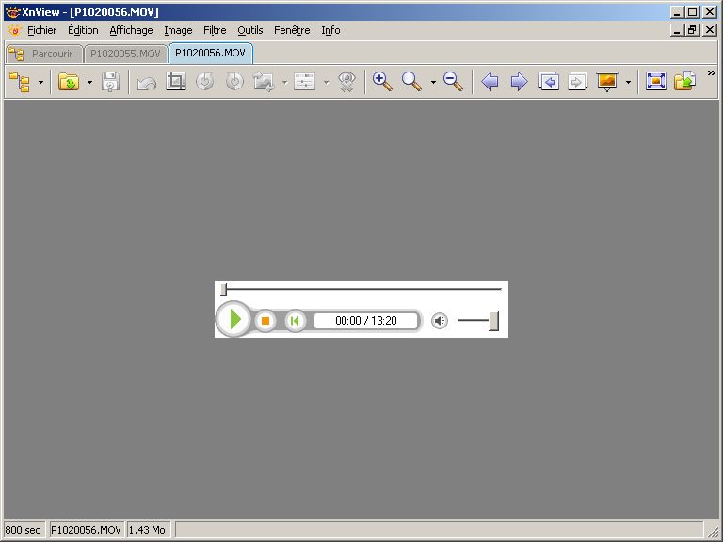The height and width of the screenshot is (542, 723).
Task: Open the Fenêtre menu
Action: pos(292,30)
